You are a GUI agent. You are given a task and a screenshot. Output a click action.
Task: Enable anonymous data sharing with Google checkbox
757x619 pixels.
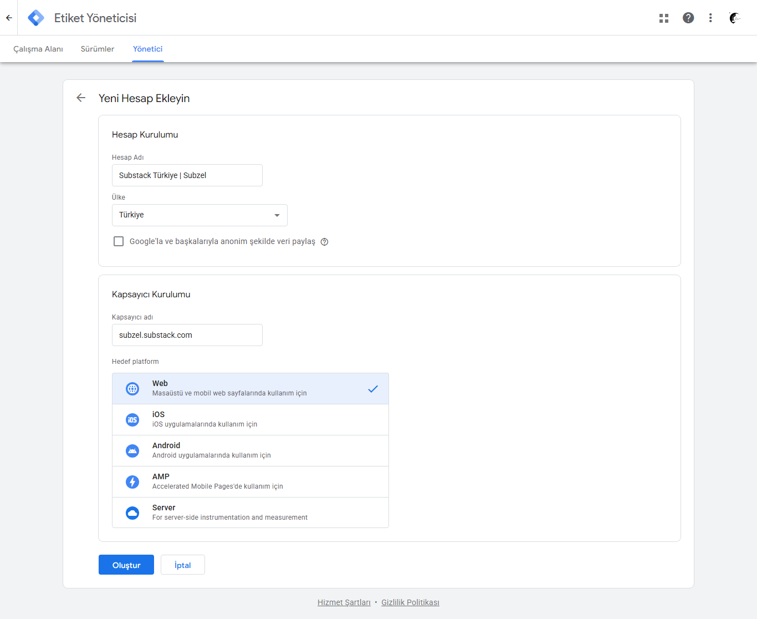119,241
